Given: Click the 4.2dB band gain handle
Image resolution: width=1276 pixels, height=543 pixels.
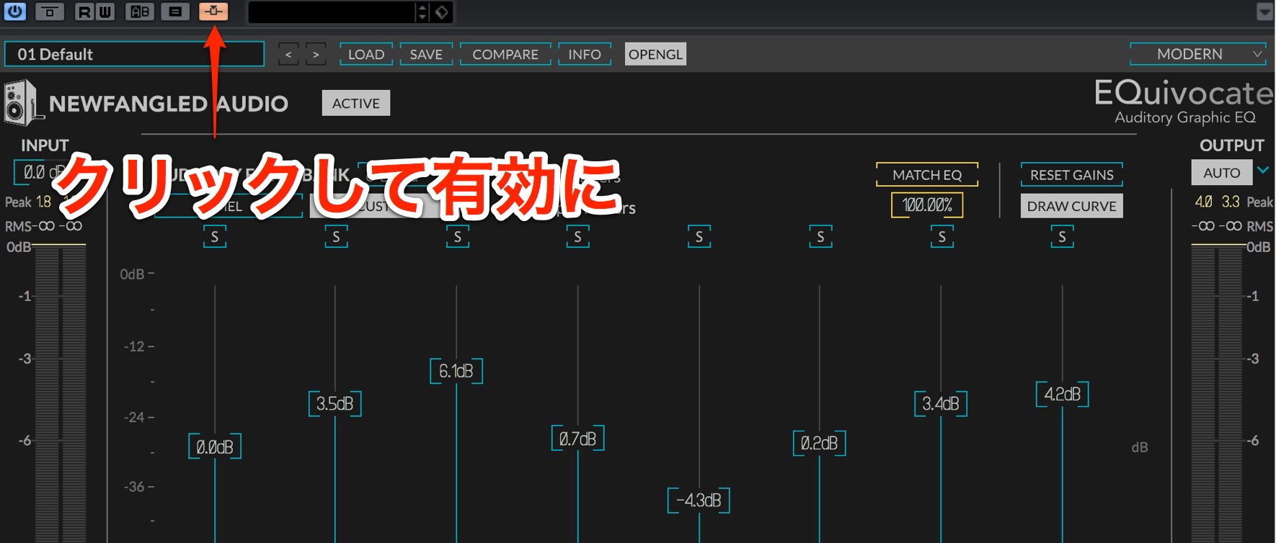Looking at the screenshot, I should tap(1063, 394).
